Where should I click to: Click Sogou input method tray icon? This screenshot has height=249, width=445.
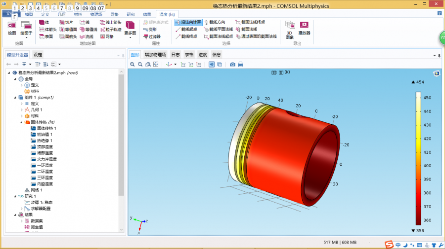coord(389,245)
